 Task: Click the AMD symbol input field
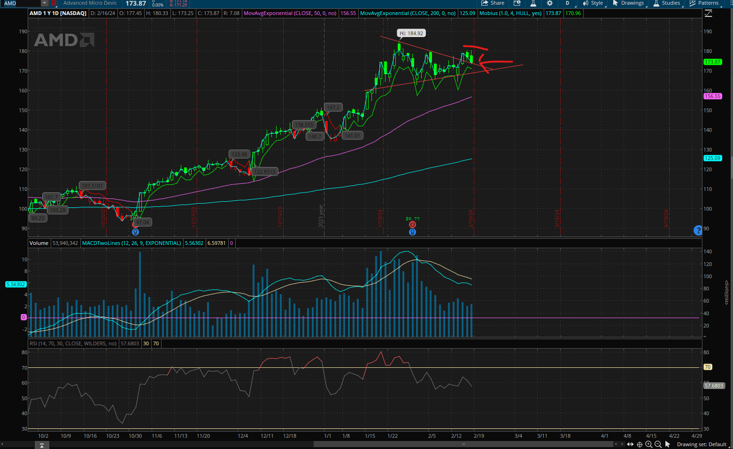[x=22, y=3]
